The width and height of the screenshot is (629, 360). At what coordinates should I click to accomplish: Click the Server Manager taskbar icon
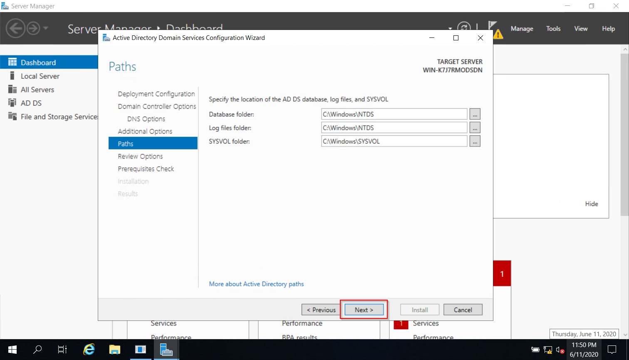click(x=166, y=349)
